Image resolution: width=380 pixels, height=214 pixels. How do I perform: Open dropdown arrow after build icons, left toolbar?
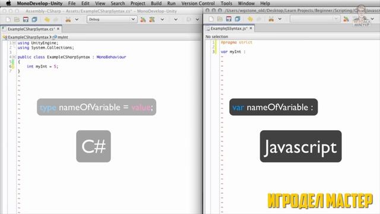162,20
